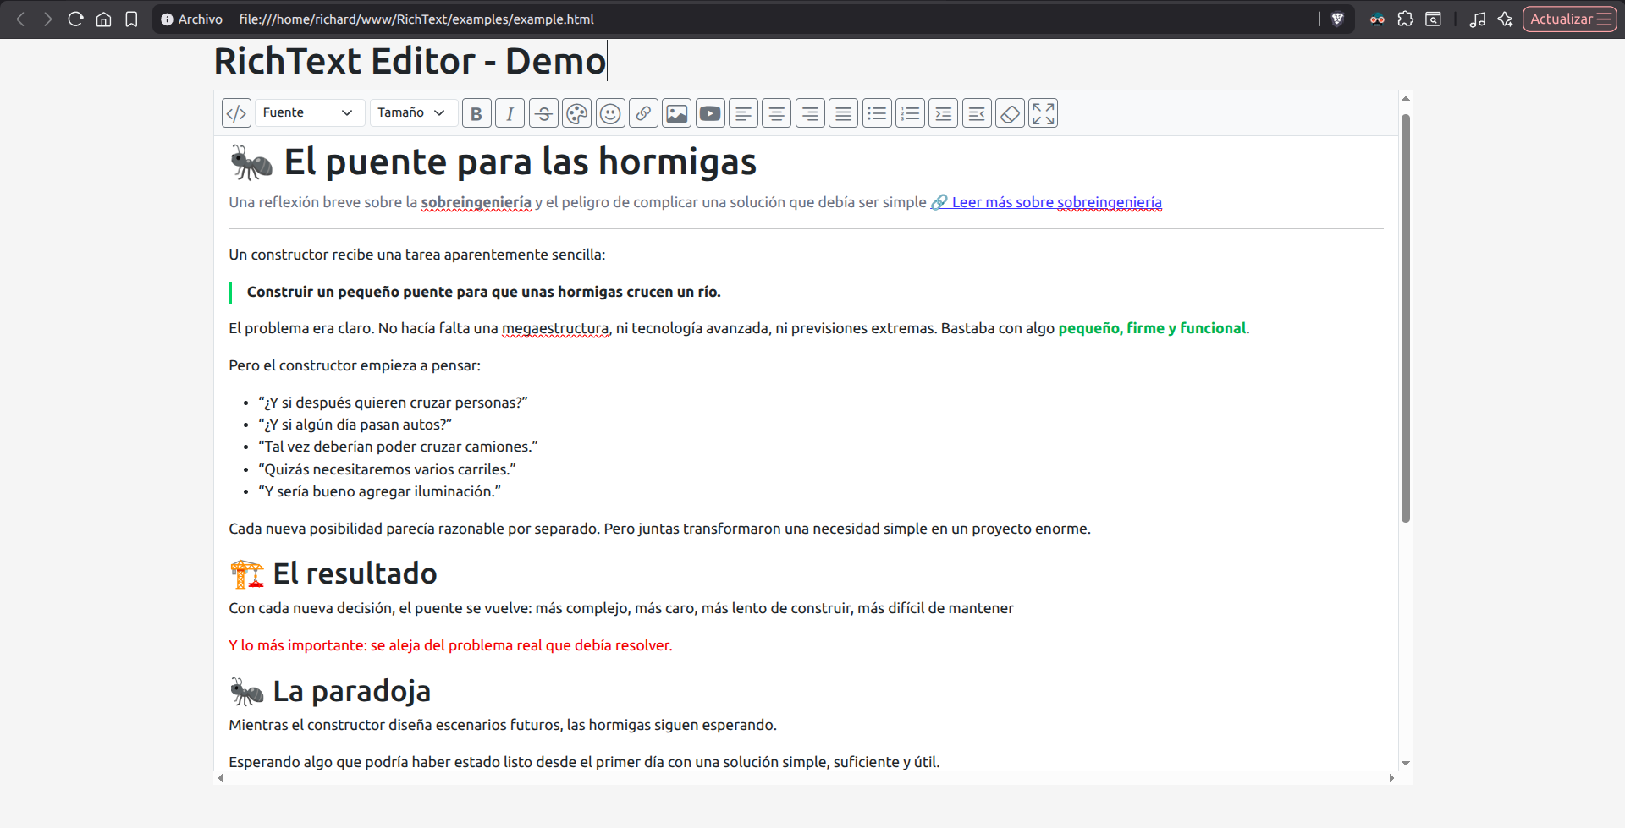The width and height of the screenshot is (1625, 828).
Task: Toggle HTML source code view
Action: click(x=236, y=113)
